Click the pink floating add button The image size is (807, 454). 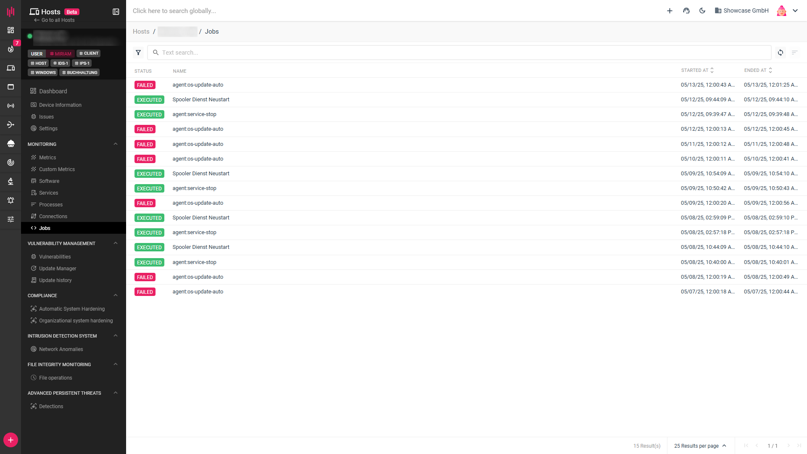[11, 440]
